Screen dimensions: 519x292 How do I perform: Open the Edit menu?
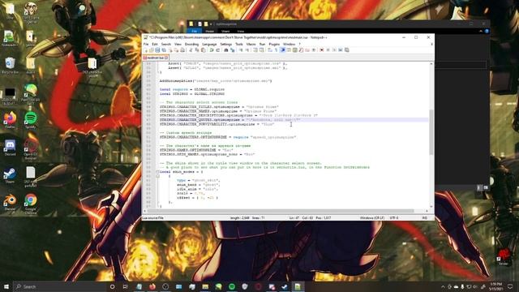click(155, 44)
